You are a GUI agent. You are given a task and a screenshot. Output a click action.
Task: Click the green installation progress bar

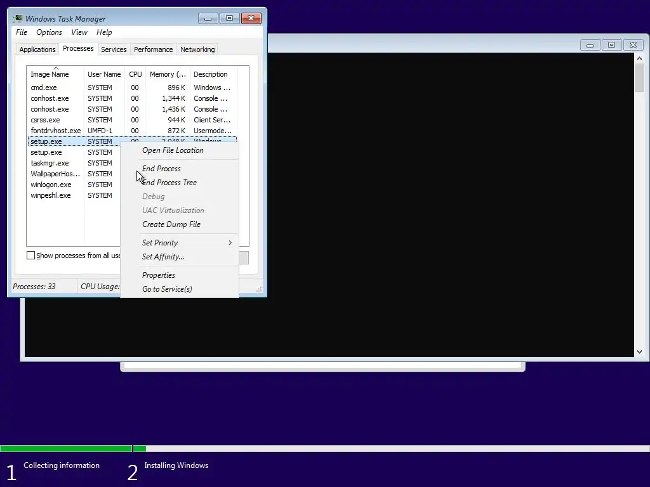pyautogui.click(x=73, y=448)
